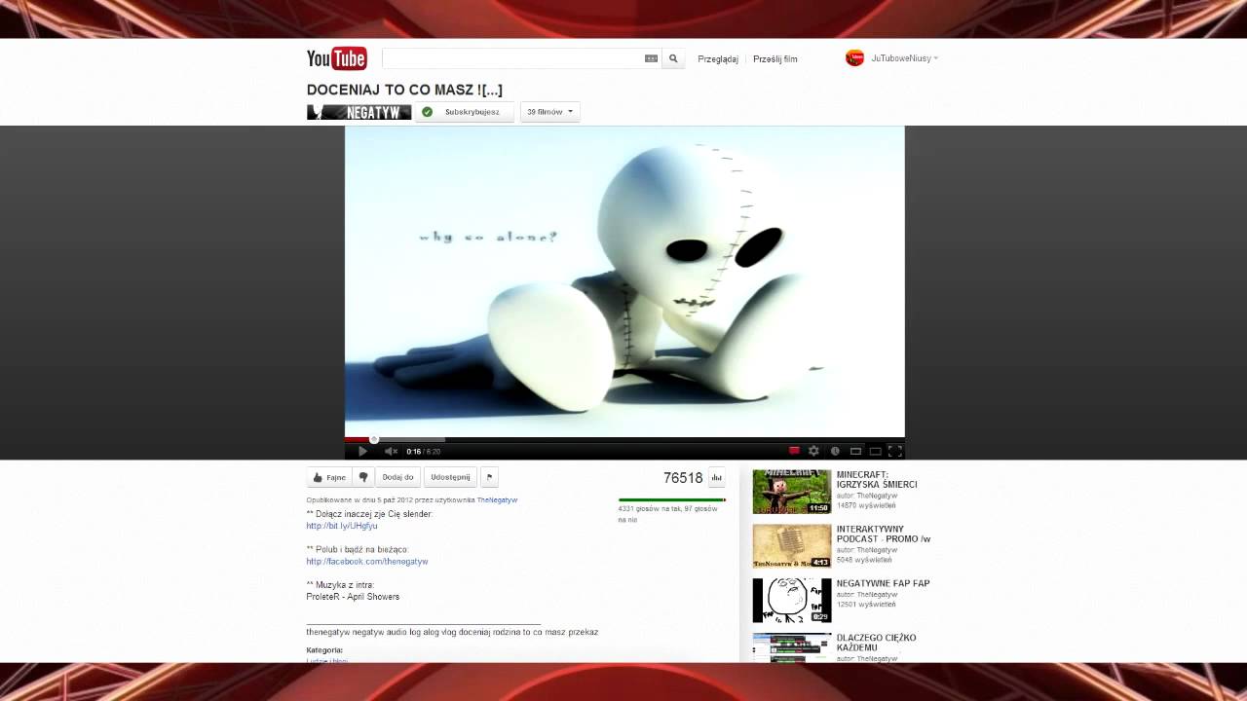
Task: Click the NEGATYWNE FAP FAP title link
Action: tap(883, 583)
